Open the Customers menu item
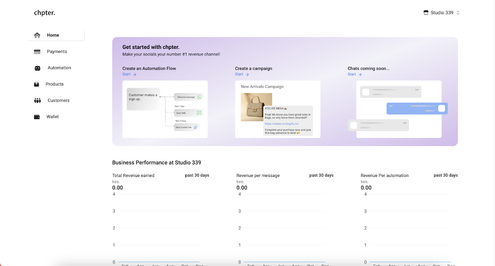Viewport: 495px width, 266px height. point(56,100)
